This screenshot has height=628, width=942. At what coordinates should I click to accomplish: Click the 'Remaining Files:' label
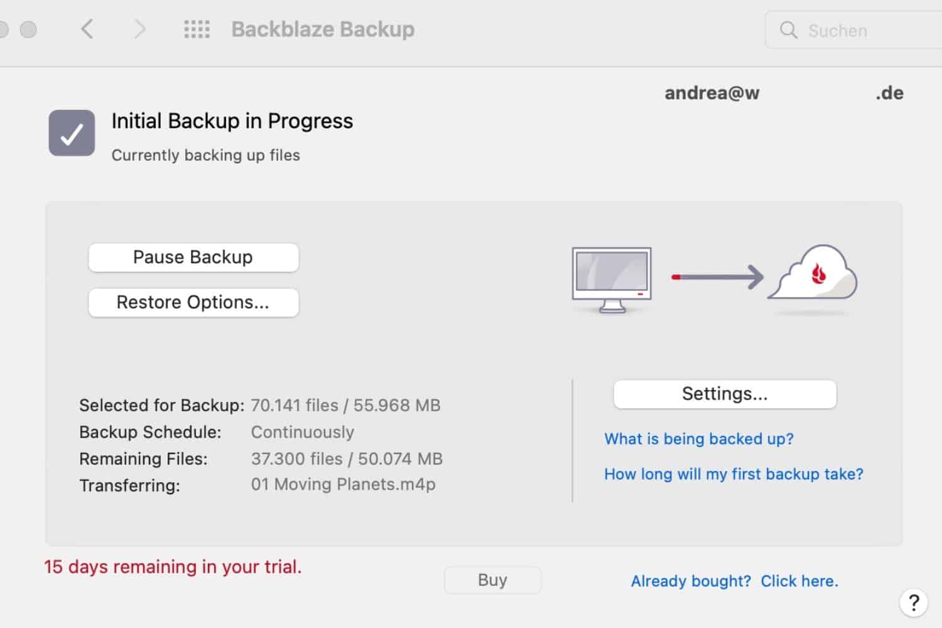(143, 458)
